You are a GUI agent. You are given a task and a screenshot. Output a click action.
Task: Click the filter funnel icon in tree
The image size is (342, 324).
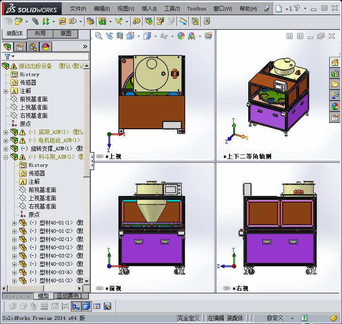tap(8, 57)
